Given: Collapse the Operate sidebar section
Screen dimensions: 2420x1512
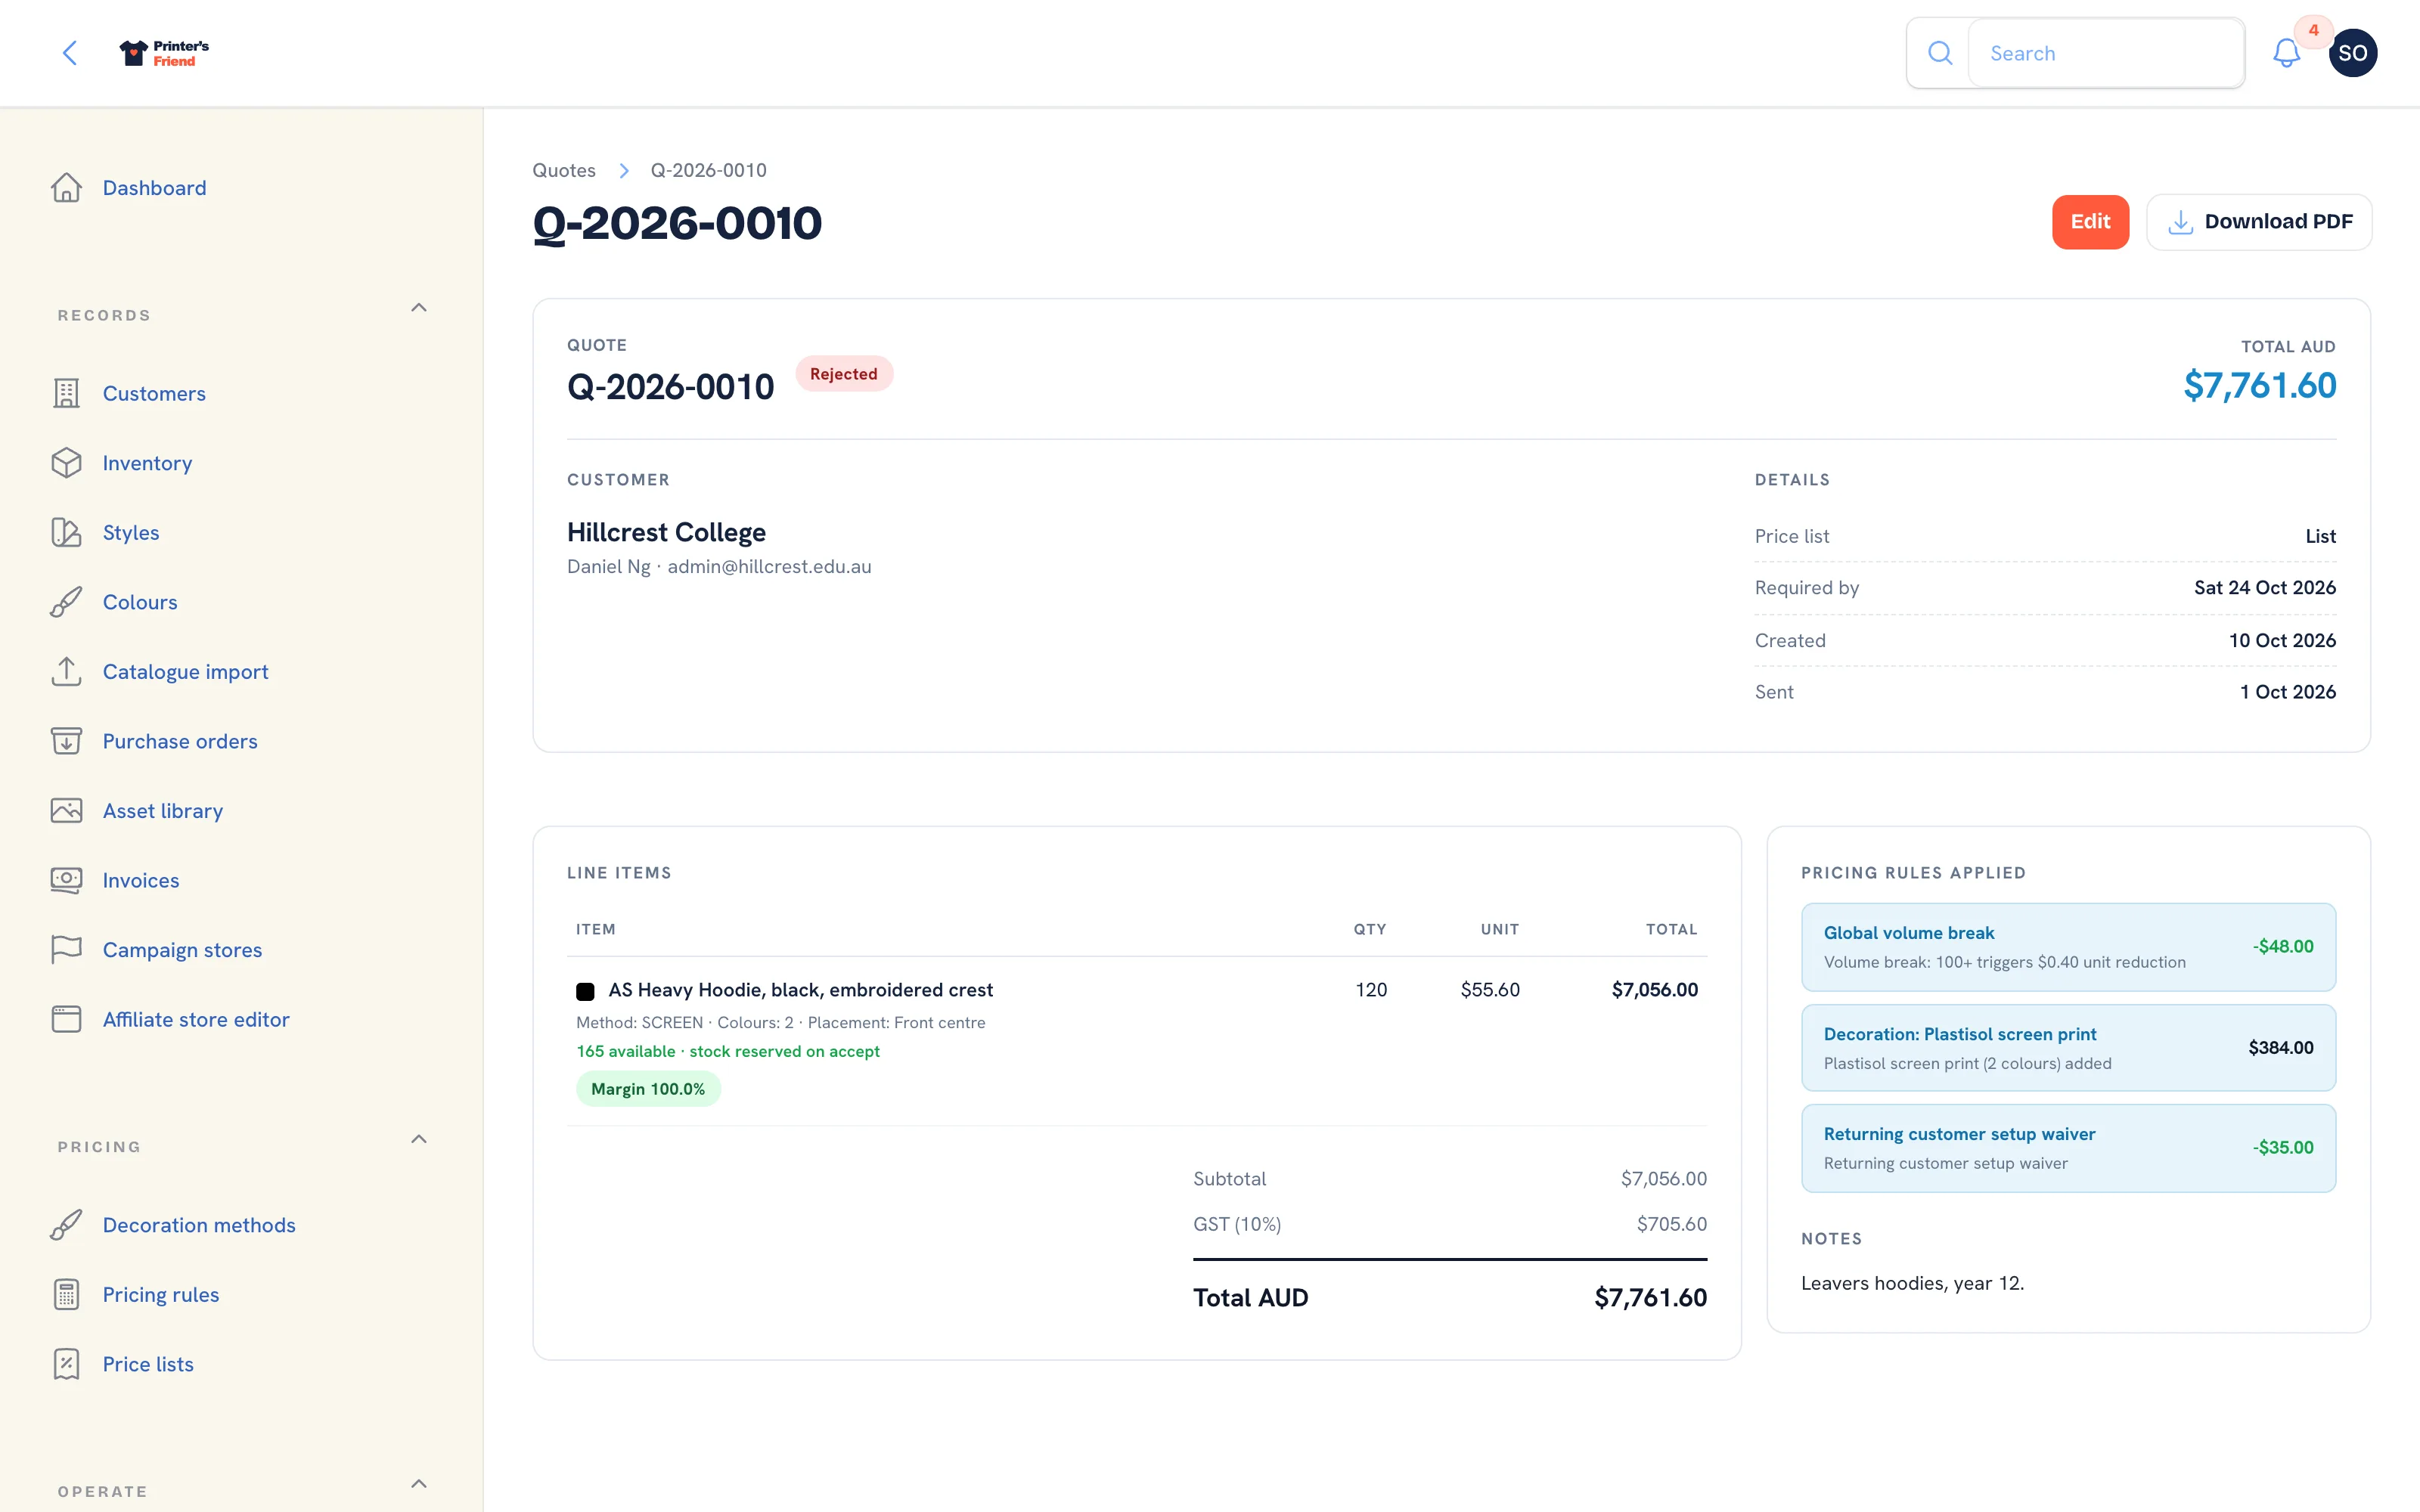Looking at the screenshot, I should [419, 1484].
